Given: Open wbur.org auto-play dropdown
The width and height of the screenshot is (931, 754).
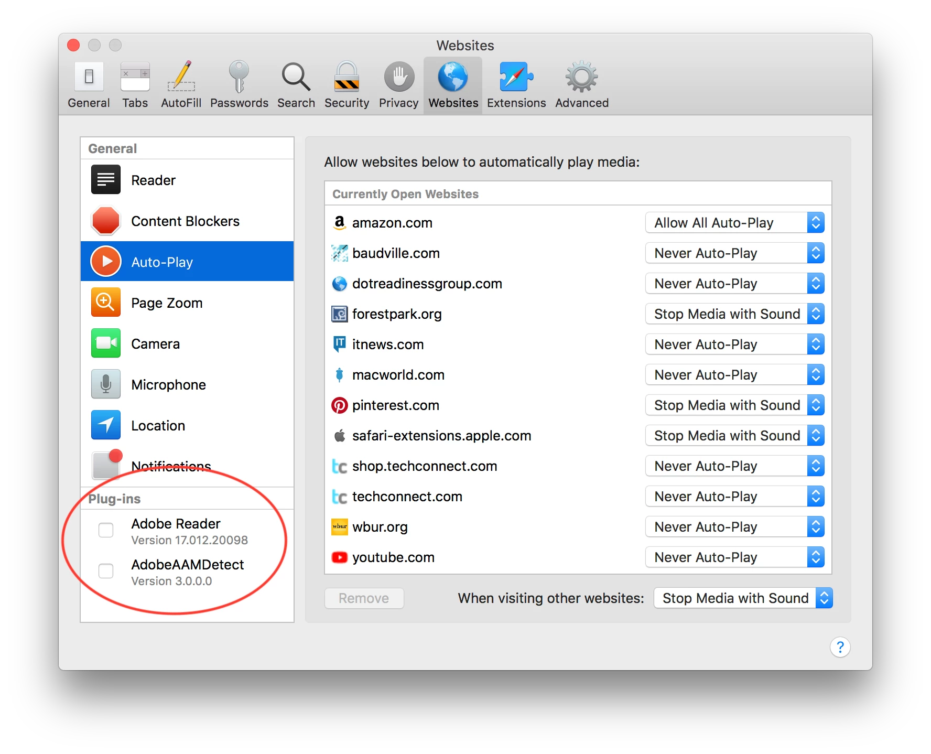Looking at the screenshot, I should [x=735, y=527].
